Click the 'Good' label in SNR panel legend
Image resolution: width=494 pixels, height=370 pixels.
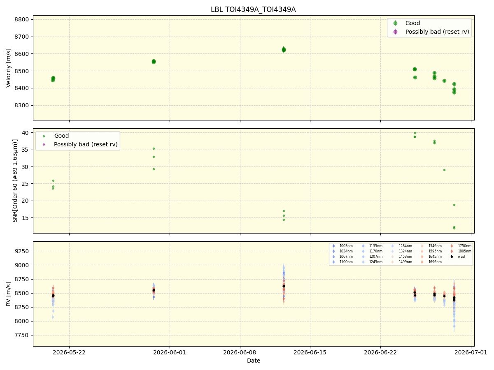(61, 136)
